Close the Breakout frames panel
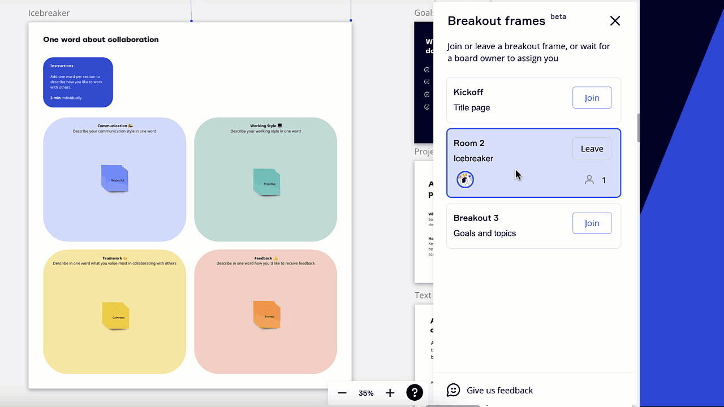Screen dimensions: 724x407 coord(615,21)
